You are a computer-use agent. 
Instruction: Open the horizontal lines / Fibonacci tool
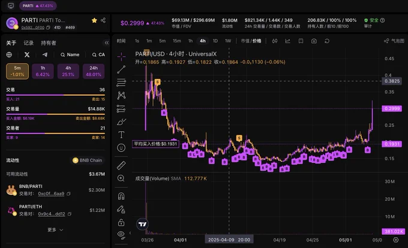tap(121, 83)
